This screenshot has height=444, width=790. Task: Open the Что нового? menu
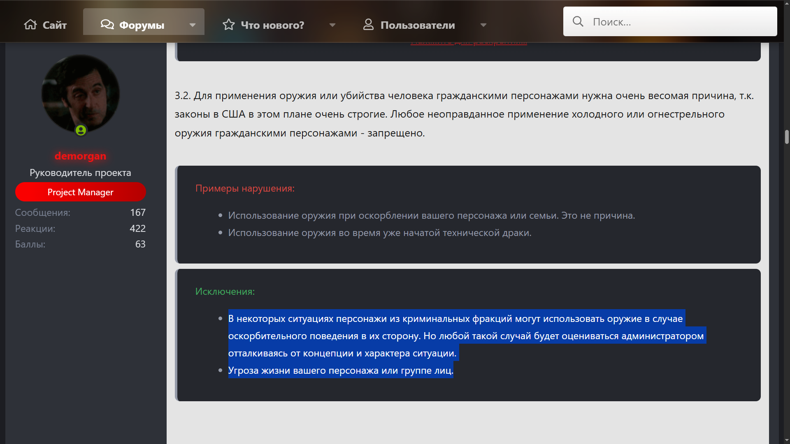272,25
